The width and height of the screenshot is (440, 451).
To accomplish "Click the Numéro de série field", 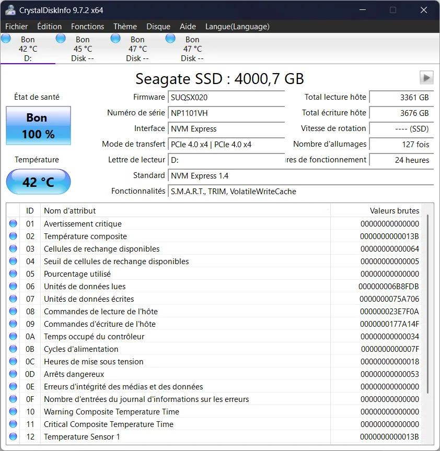I will pyautogui.click(x=227, y=113).
